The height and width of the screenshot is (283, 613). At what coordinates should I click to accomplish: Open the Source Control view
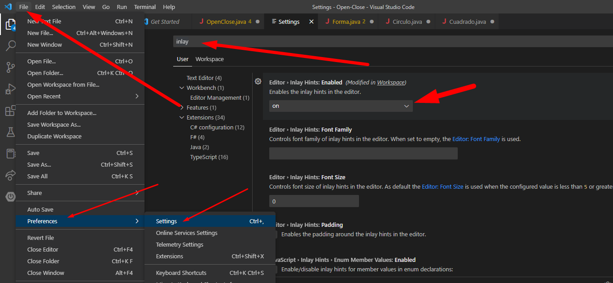point(10,67)
